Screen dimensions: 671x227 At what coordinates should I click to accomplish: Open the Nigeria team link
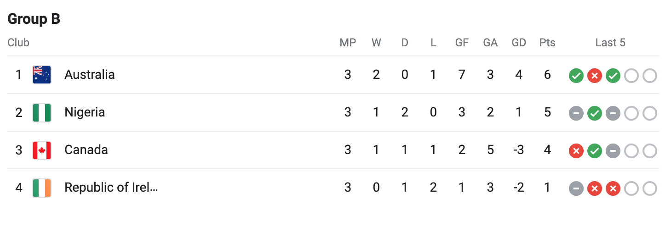point(85,112)
